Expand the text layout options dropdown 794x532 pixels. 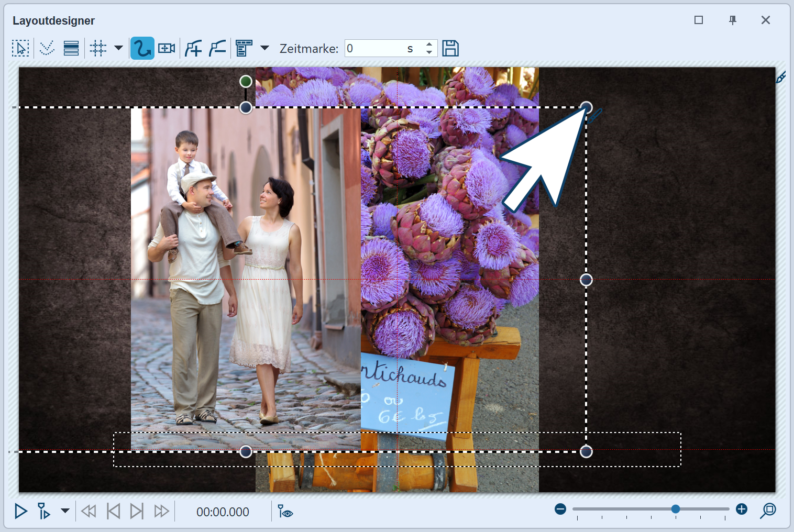pos(265,48)
